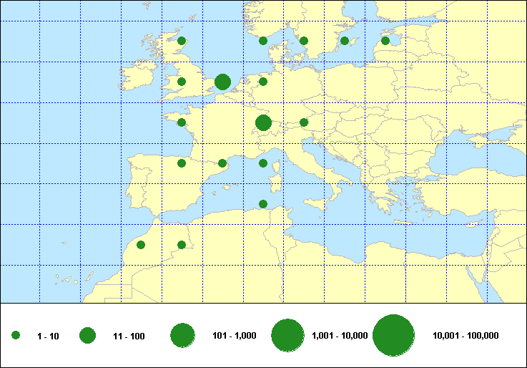The image size is (527, 368).
Task: Select the marker in north-central Spain
Action: coord(182,163)
